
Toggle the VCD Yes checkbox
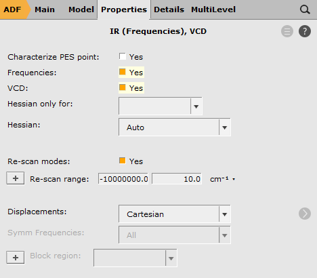point(123,87)
